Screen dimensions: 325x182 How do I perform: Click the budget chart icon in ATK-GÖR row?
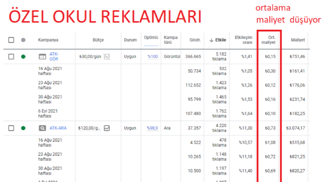click(x=107, y=57)
